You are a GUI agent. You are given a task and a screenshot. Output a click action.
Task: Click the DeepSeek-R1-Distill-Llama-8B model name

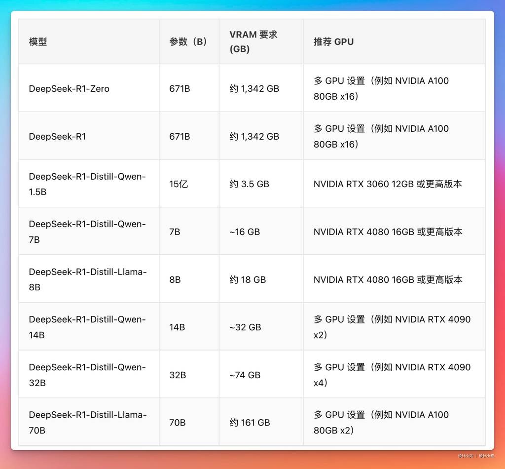88,279
